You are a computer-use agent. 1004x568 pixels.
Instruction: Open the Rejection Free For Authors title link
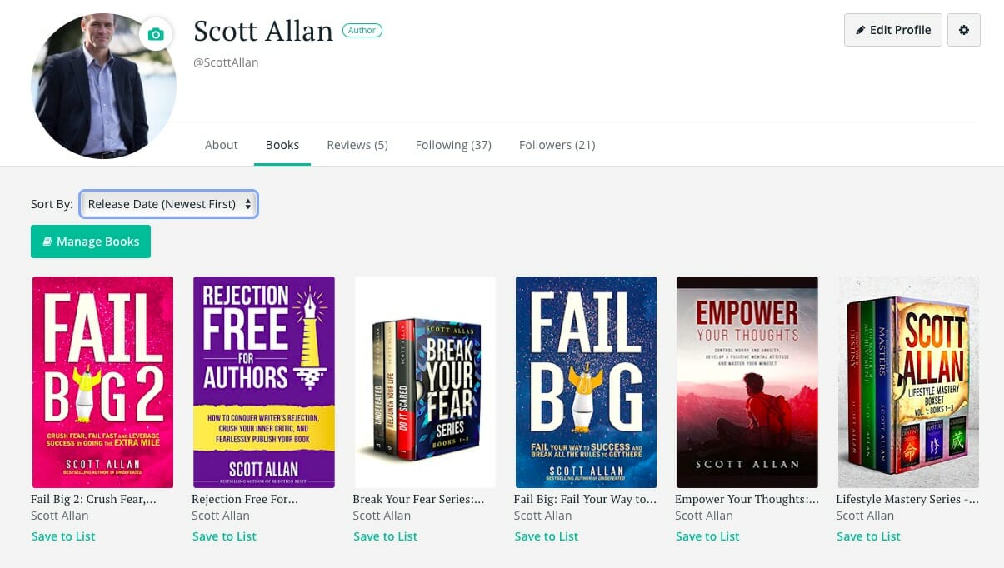(244, 498)
